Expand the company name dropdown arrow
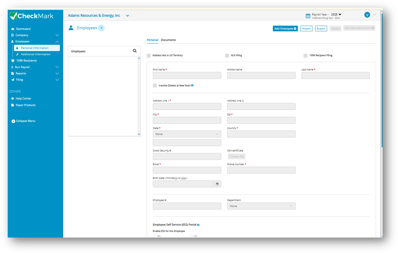Screen dimensions: 398x253 127,16
